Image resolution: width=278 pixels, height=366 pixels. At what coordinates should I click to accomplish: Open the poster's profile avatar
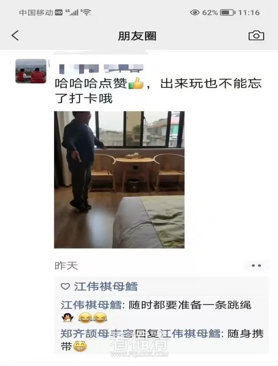pyautogui.click(x=31, y=71)
